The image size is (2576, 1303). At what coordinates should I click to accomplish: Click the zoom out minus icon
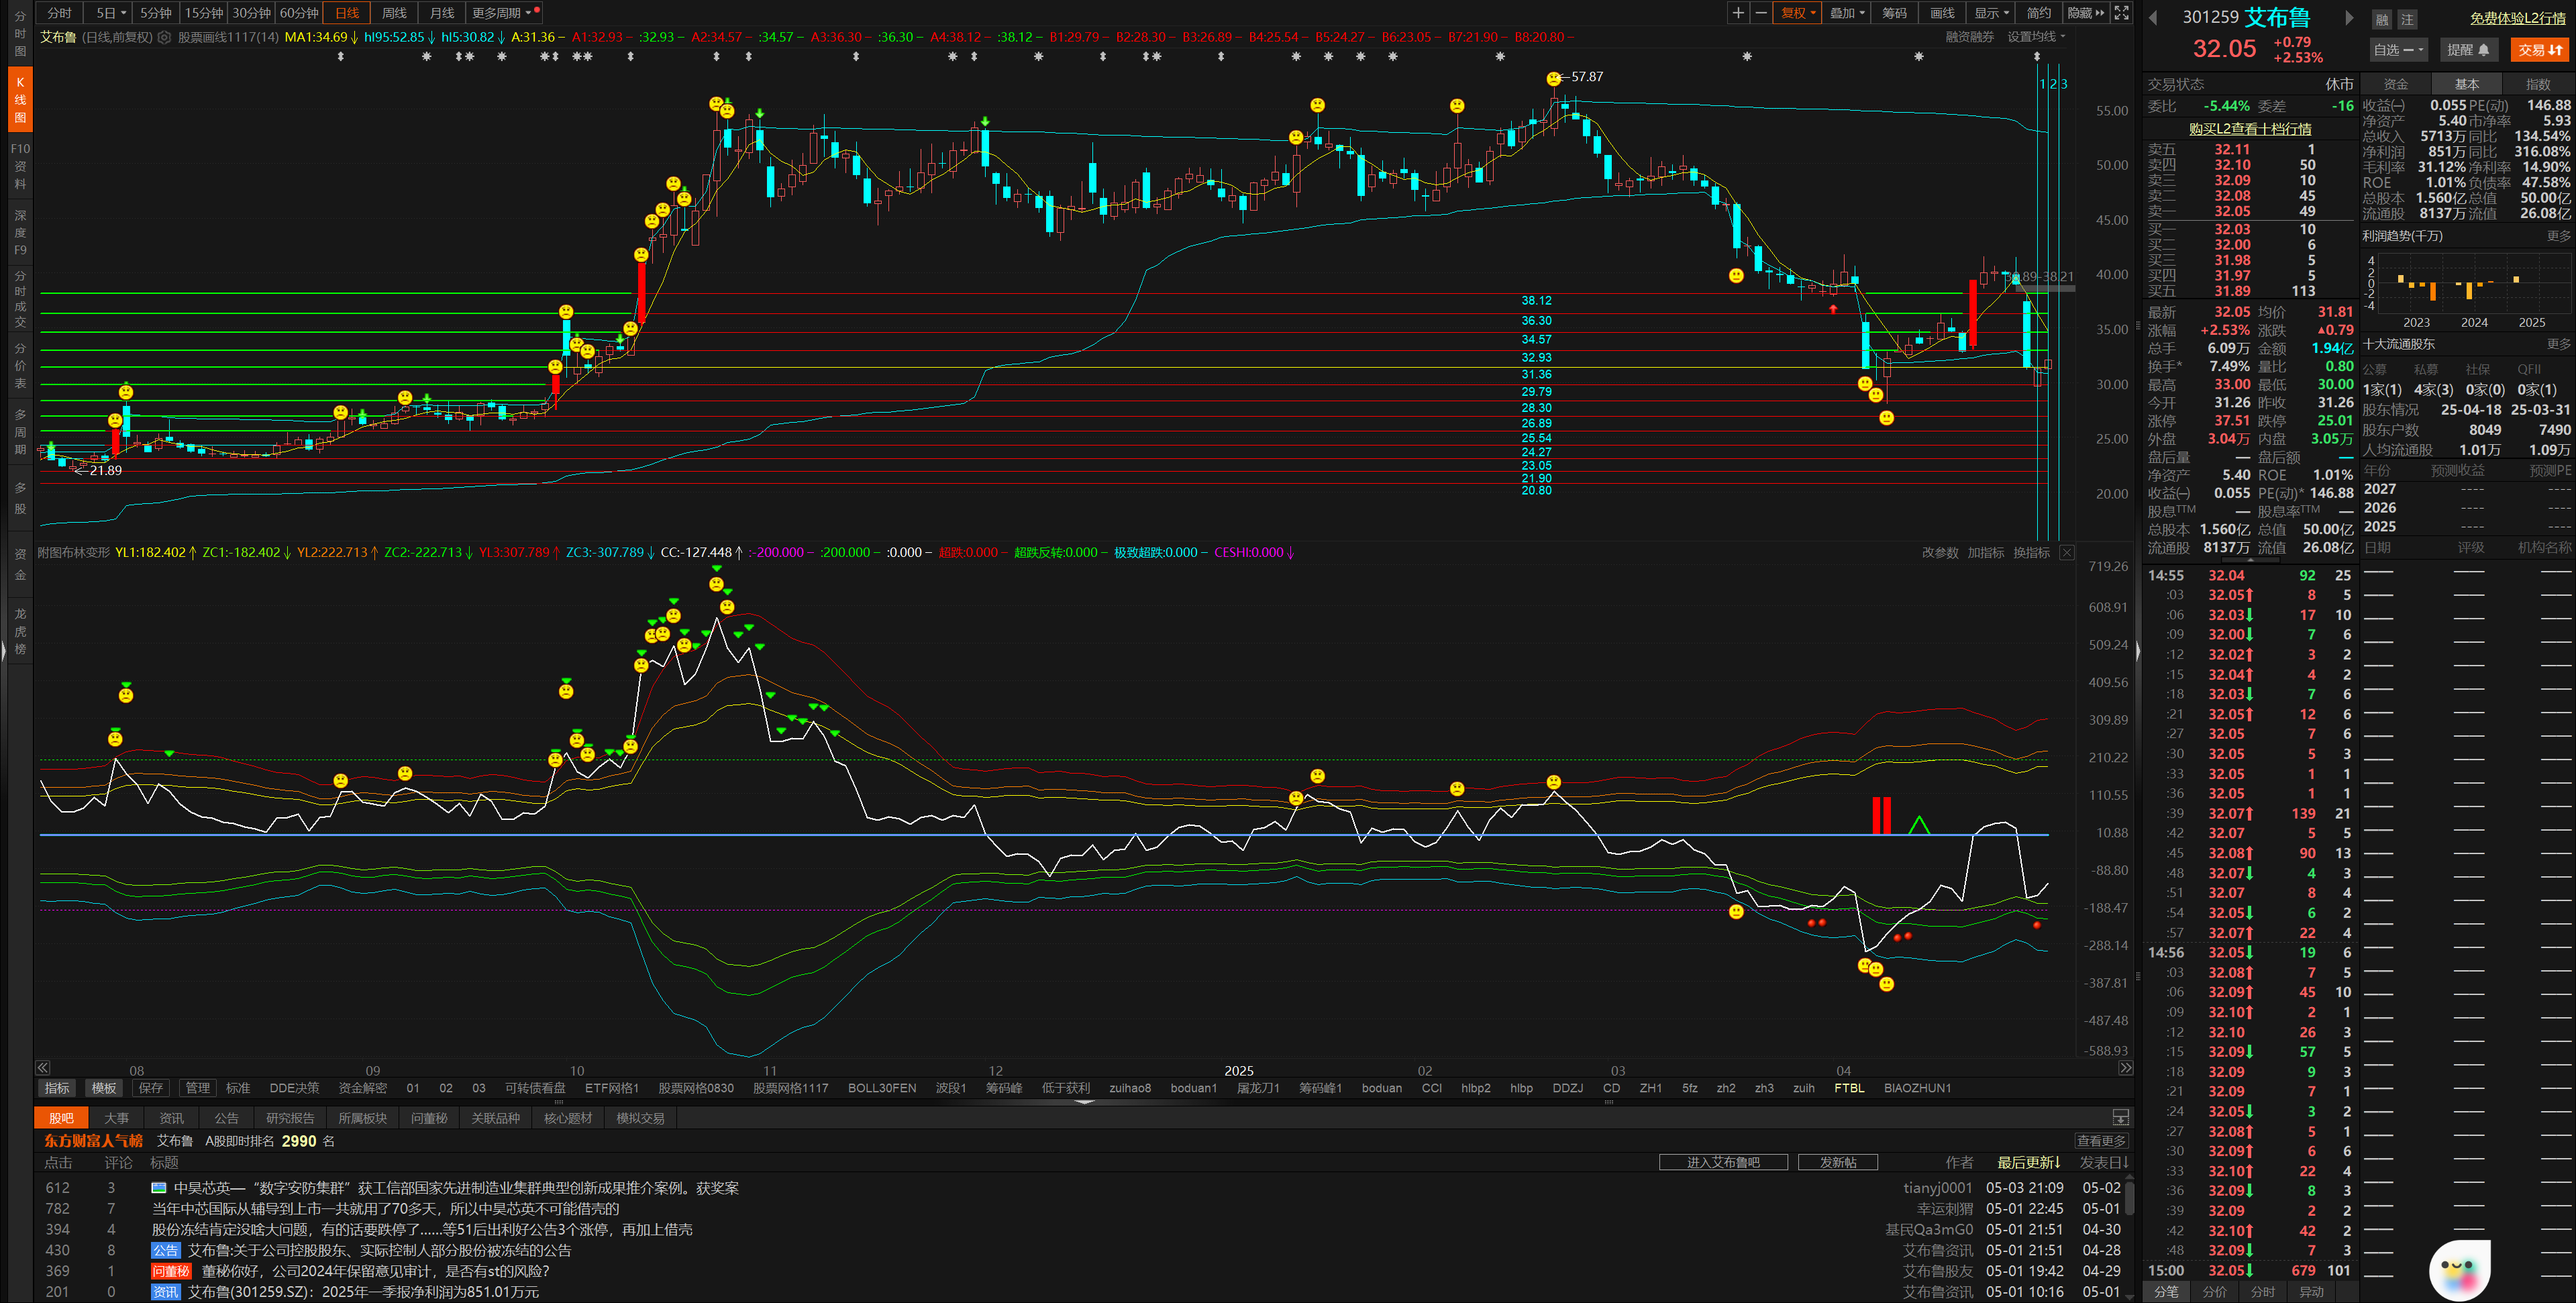(x=1761, y=13)
